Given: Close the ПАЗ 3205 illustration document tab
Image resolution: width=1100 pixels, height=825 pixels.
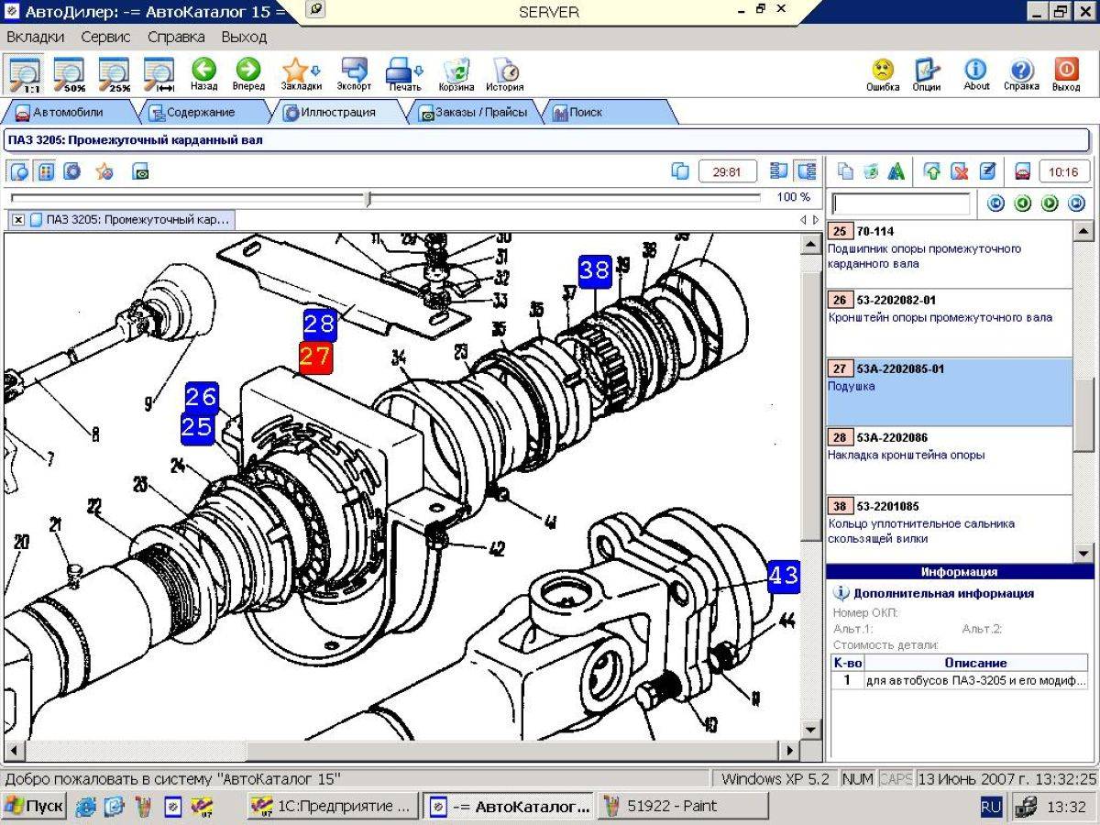Looking at the screenshot, I should [x=18, y=220].
